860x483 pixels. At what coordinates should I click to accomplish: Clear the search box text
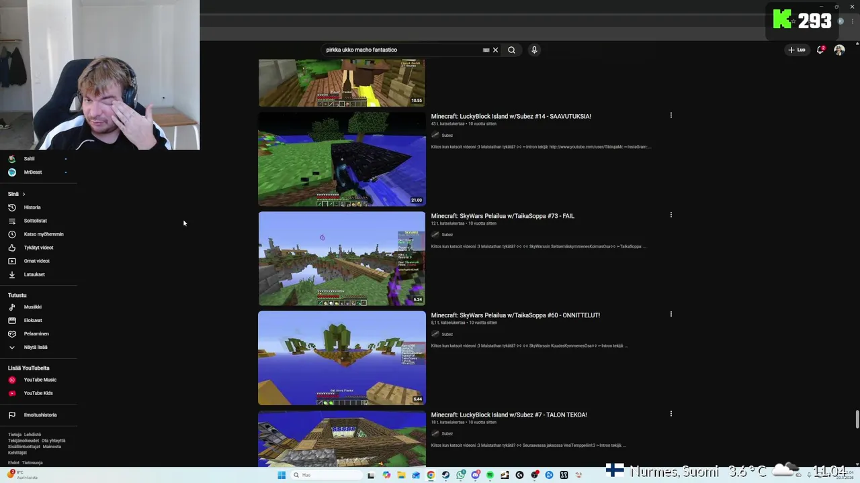(496, 50)
